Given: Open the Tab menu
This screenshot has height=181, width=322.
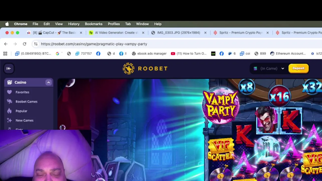Looking at the screenshot, I should point(128,24).
